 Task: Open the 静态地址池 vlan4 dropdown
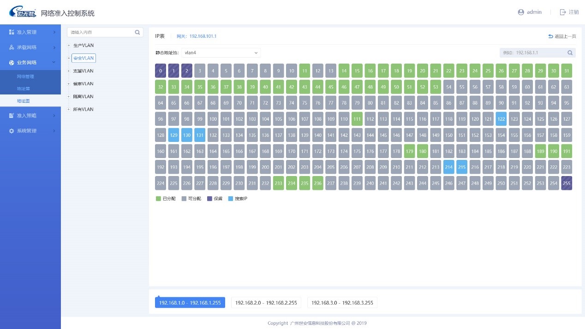221,53
